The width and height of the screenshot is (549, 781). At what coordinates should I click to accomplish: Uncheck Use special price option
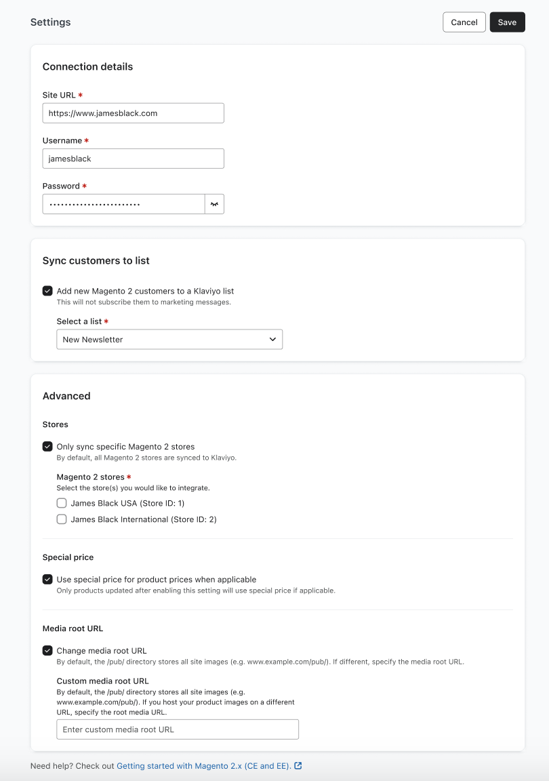coord(47,580)
